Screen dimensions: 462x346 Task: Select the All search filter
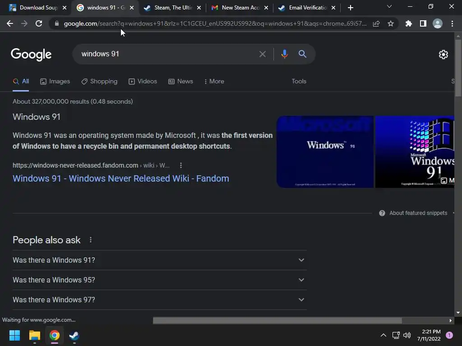(21, 81)
